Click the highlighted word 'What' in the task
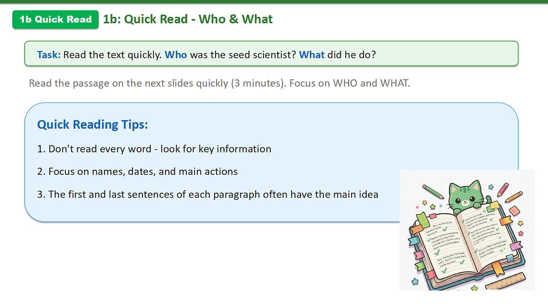Viewport: 548px width, 308px height. 312,55
